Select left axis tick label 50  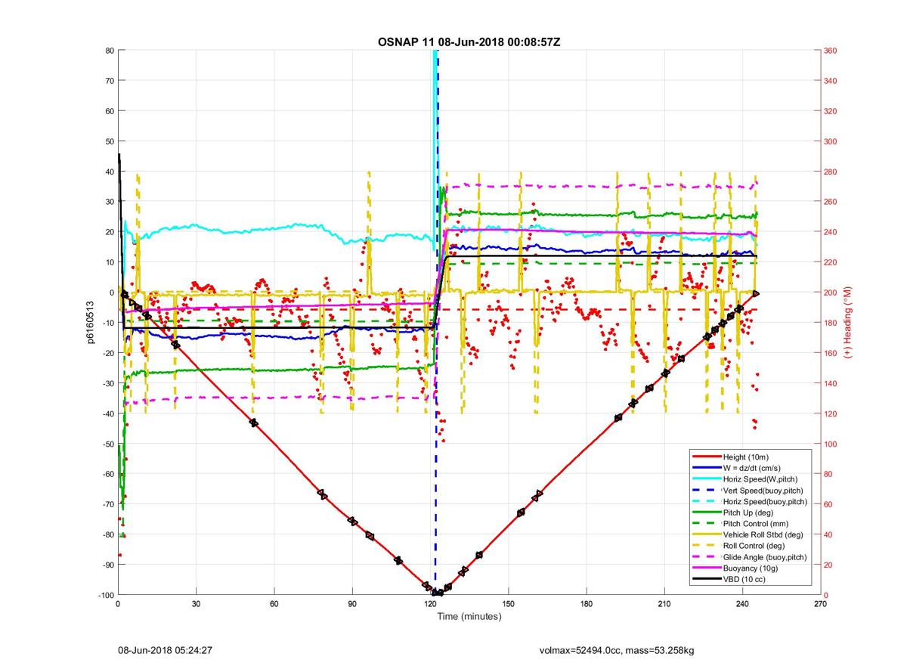pos(110,141)
